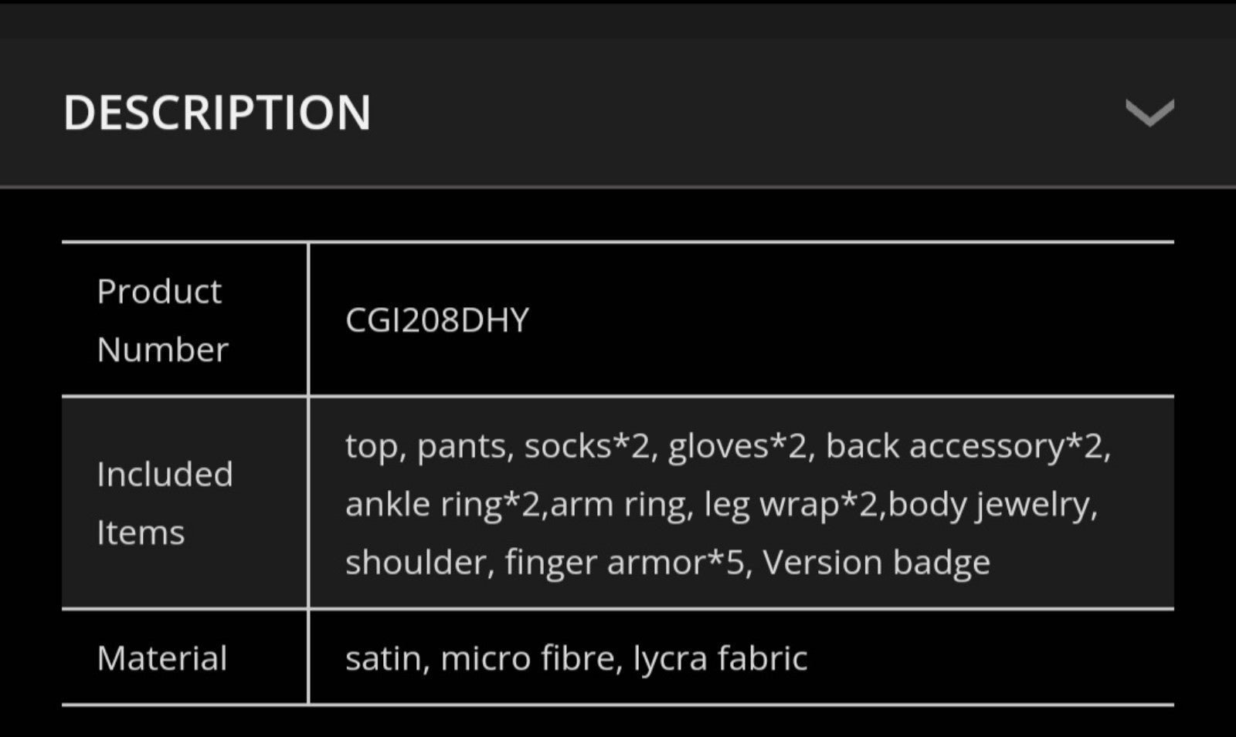Image resolution: width=1236 pixels, height=737 pixels.
Task: Click the 'socks*2' item text
Action: click(x=587, y=446)
